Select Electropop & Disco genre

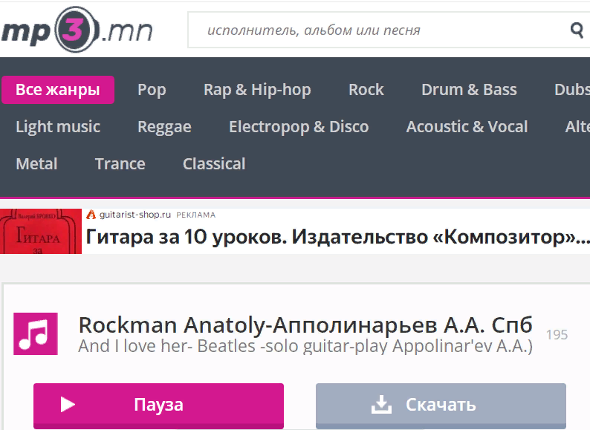point(299,127)
